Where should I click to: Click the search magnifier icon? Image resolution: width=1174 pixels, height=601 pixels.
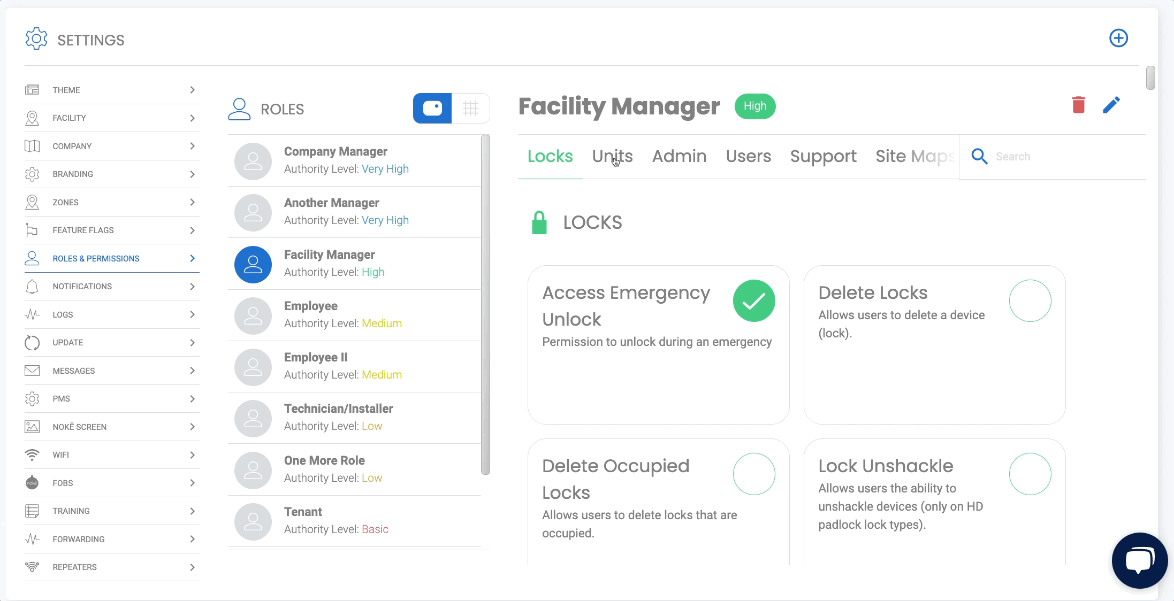click(x=979, y=157)
